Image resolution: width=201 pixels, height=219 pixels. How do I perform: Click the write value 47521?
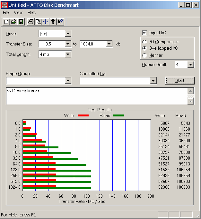[x=164, y=158]
